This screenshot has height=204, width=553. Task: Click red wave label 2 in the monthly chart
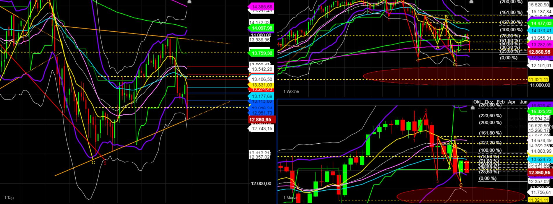(x=426, y=111)
